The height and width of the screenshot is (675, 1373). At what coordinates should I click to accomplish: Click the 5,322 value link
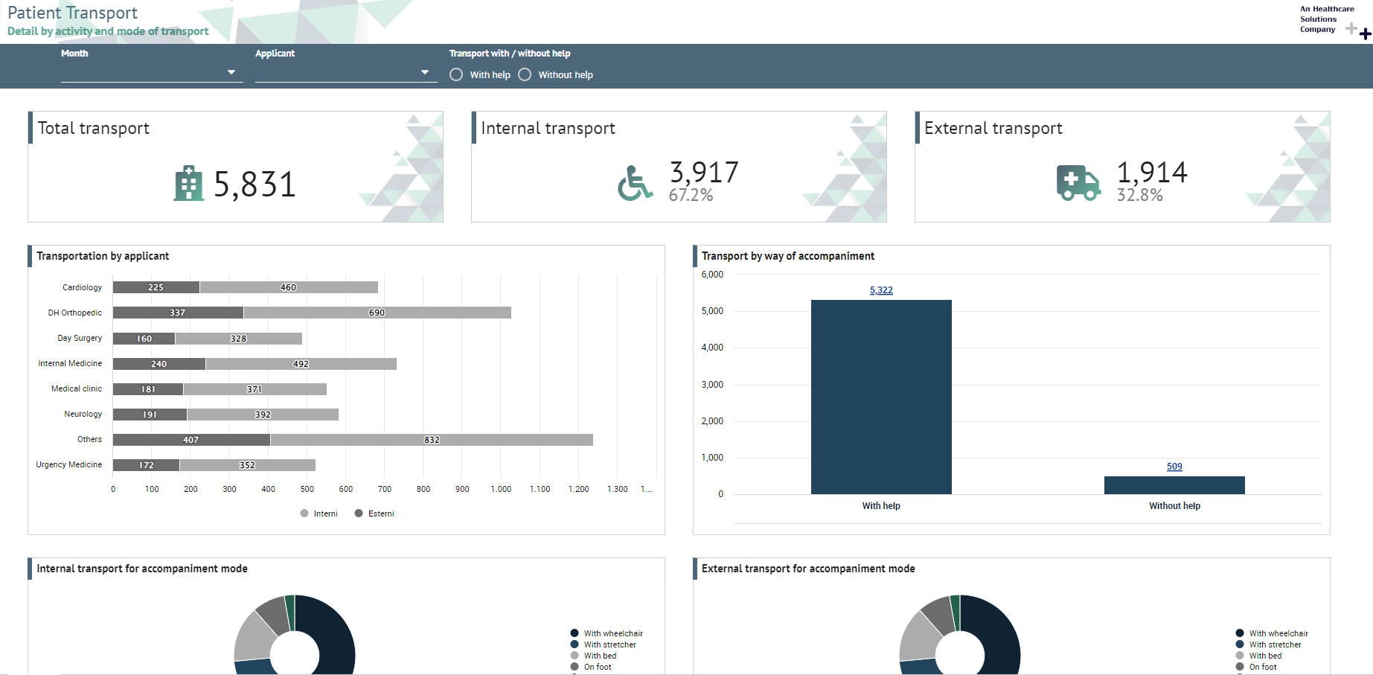[x=881, y=290]
